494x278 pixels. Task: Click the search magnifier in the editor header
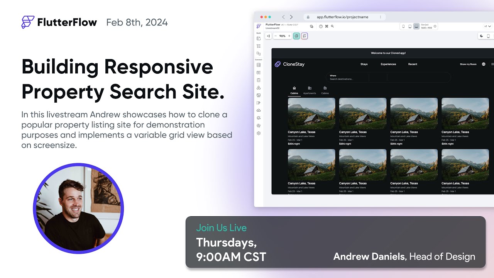[332, 26]
